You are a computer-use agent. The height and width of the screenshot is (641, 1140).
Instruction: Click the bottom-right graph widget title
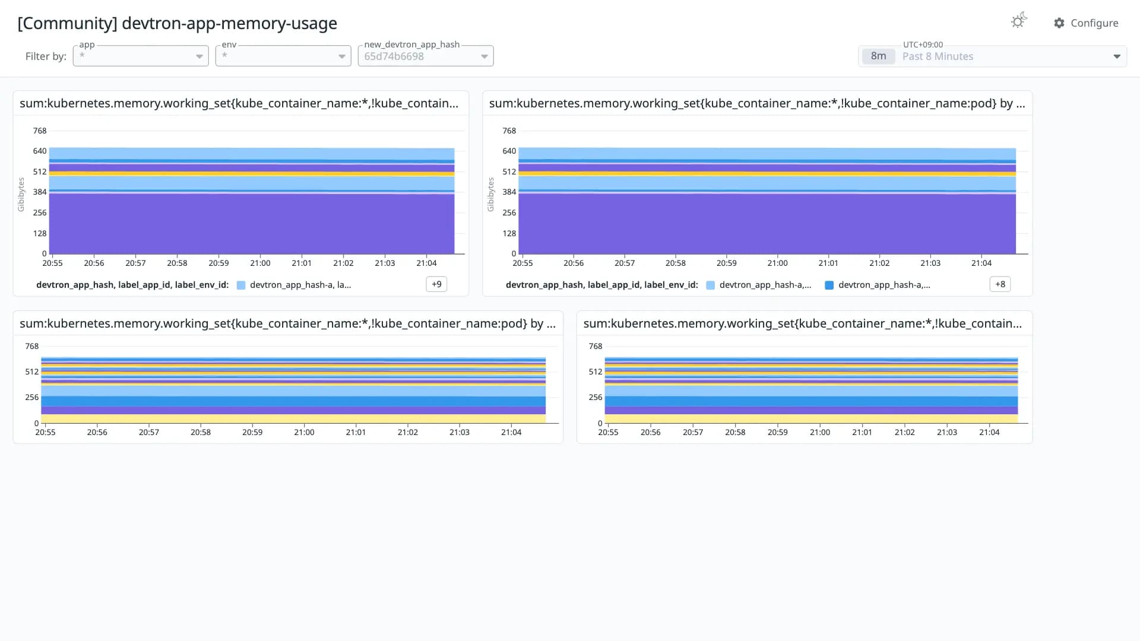tap(803, 323)
